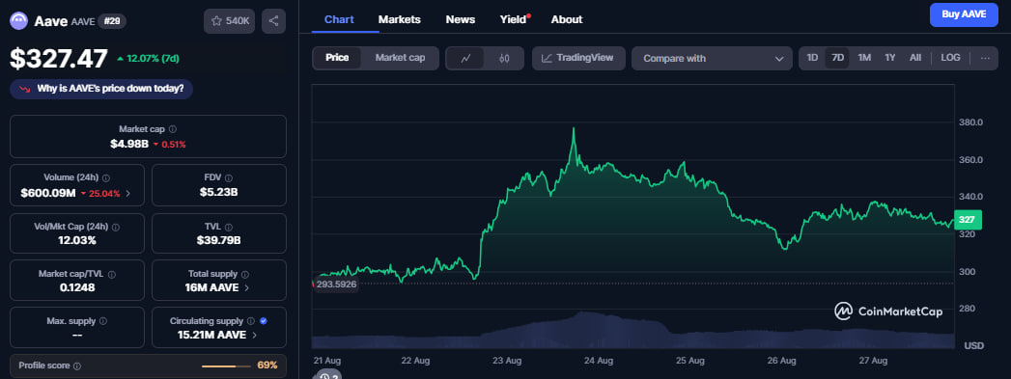Click the 69% profile score value
Screen dimensions: 1011x379
pos(267,365)
